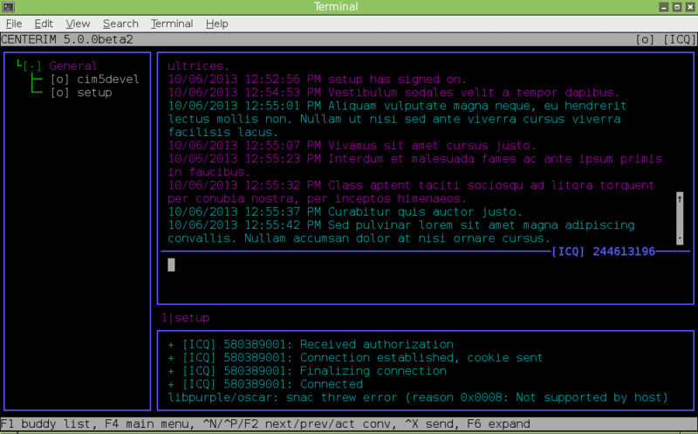Image resolution: width=698 pixels, height=434 pixels.
Task: Open the Edit menu
Action: tap(44, 24)
